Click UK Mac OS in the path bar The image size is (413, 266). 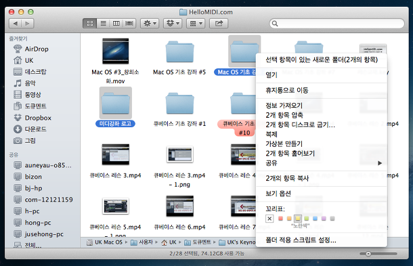105,242
